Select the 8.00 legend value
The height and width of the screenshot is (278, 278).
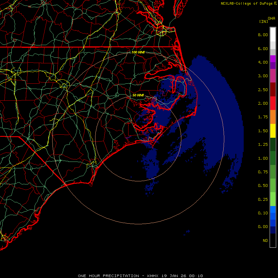pyautogui.click(x=263, y=35)
